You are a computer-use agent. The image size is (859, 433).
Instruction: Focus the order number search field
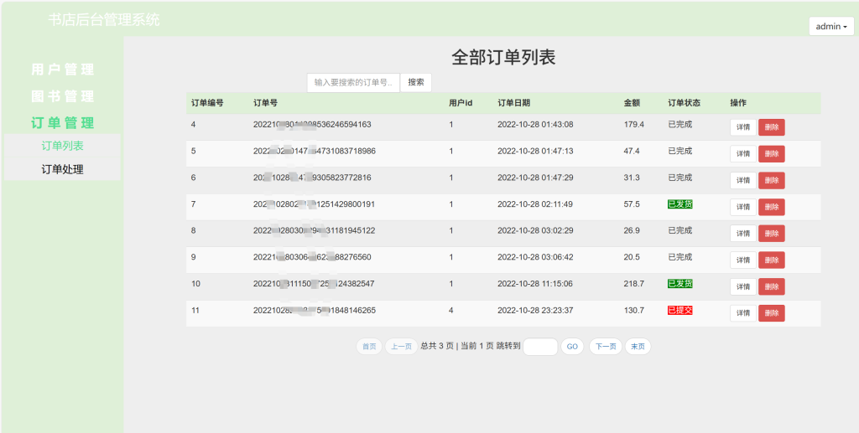pos(353,83)
